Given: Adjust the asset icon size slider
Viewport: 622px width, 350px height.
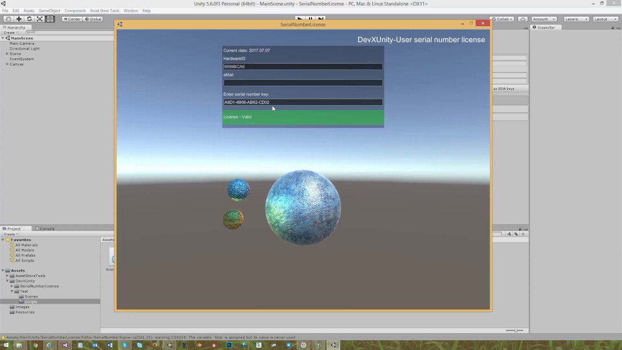Looking at the screenshot, I should click(x=515, y=331).
